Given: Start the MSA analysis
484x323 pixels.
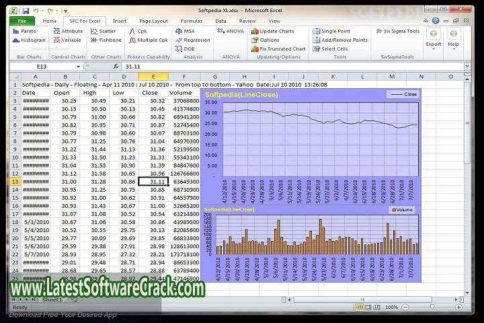Looking at the screenshot, I should (185, 31).
